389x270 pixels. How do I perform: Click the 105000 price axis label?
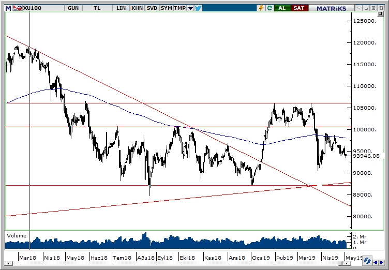[365, 108]
